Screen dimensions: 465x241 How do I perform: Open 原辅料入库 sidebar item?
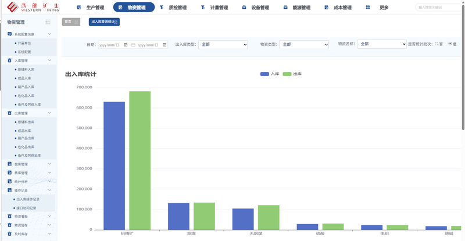click(x=26, y=69)
